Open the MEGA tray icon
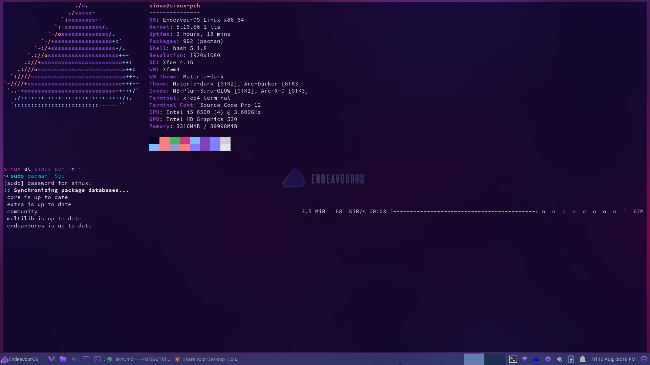 [x=548, y=359]
